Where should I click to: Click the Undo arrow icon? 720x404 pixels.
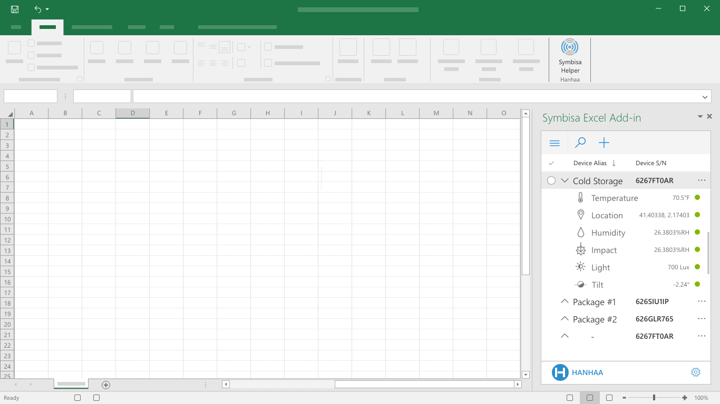[37, 9]
